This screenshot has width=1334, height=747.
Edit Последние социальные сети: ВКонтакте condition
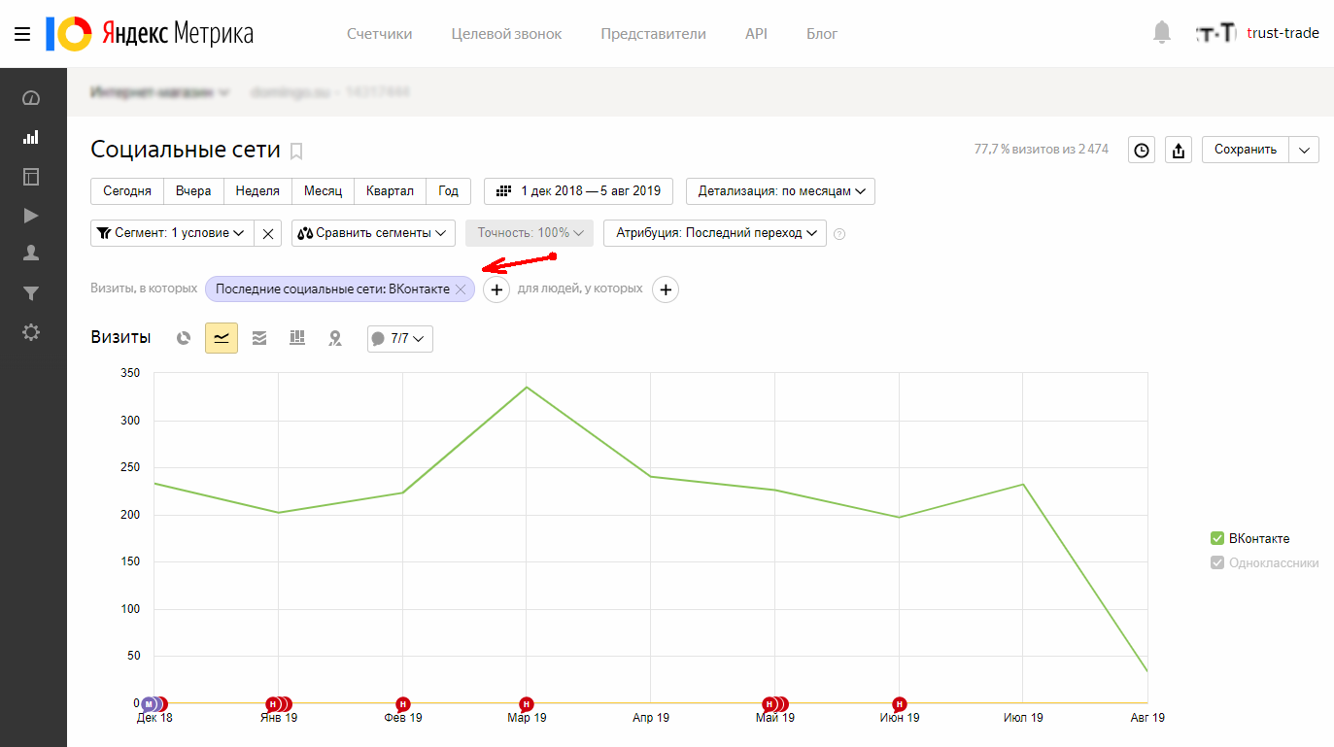pyautogui.click(x=332, y=289)
